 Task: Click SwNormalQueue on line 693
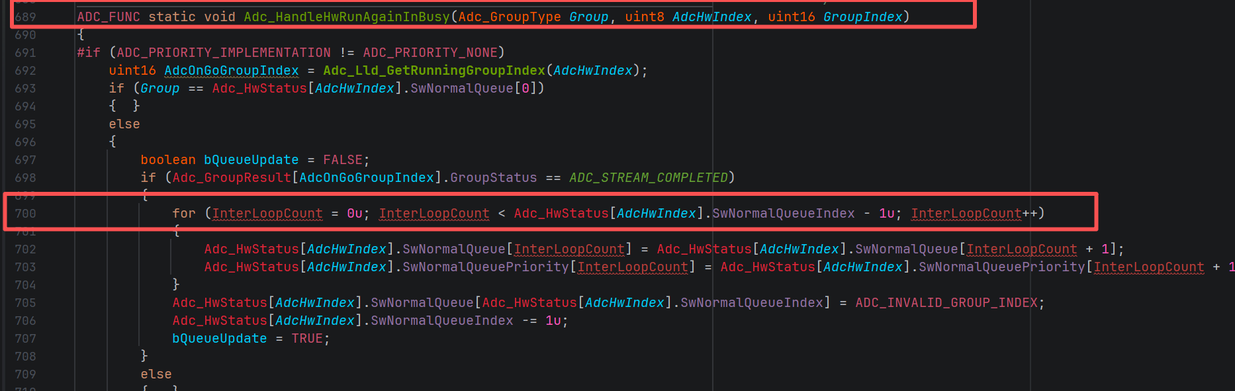(462, 88)
